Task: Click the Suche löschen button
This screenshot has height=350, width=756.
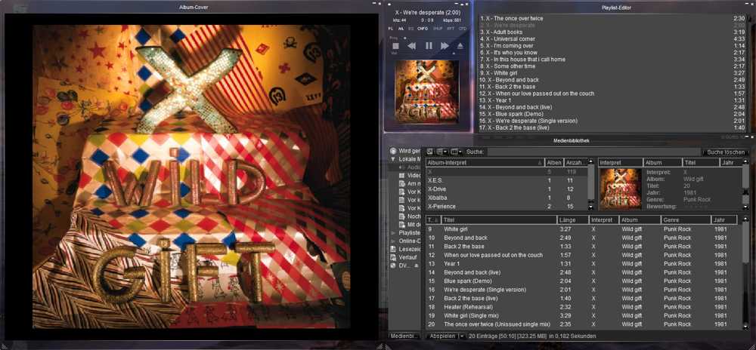Action: coord(724,152)
